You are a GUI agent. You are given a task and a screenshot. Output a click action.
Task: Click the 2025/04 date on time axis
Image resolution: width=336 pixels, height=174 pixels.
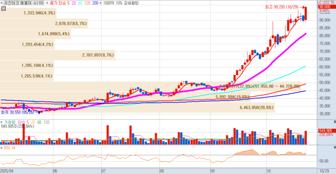click(x=7, y=171)
